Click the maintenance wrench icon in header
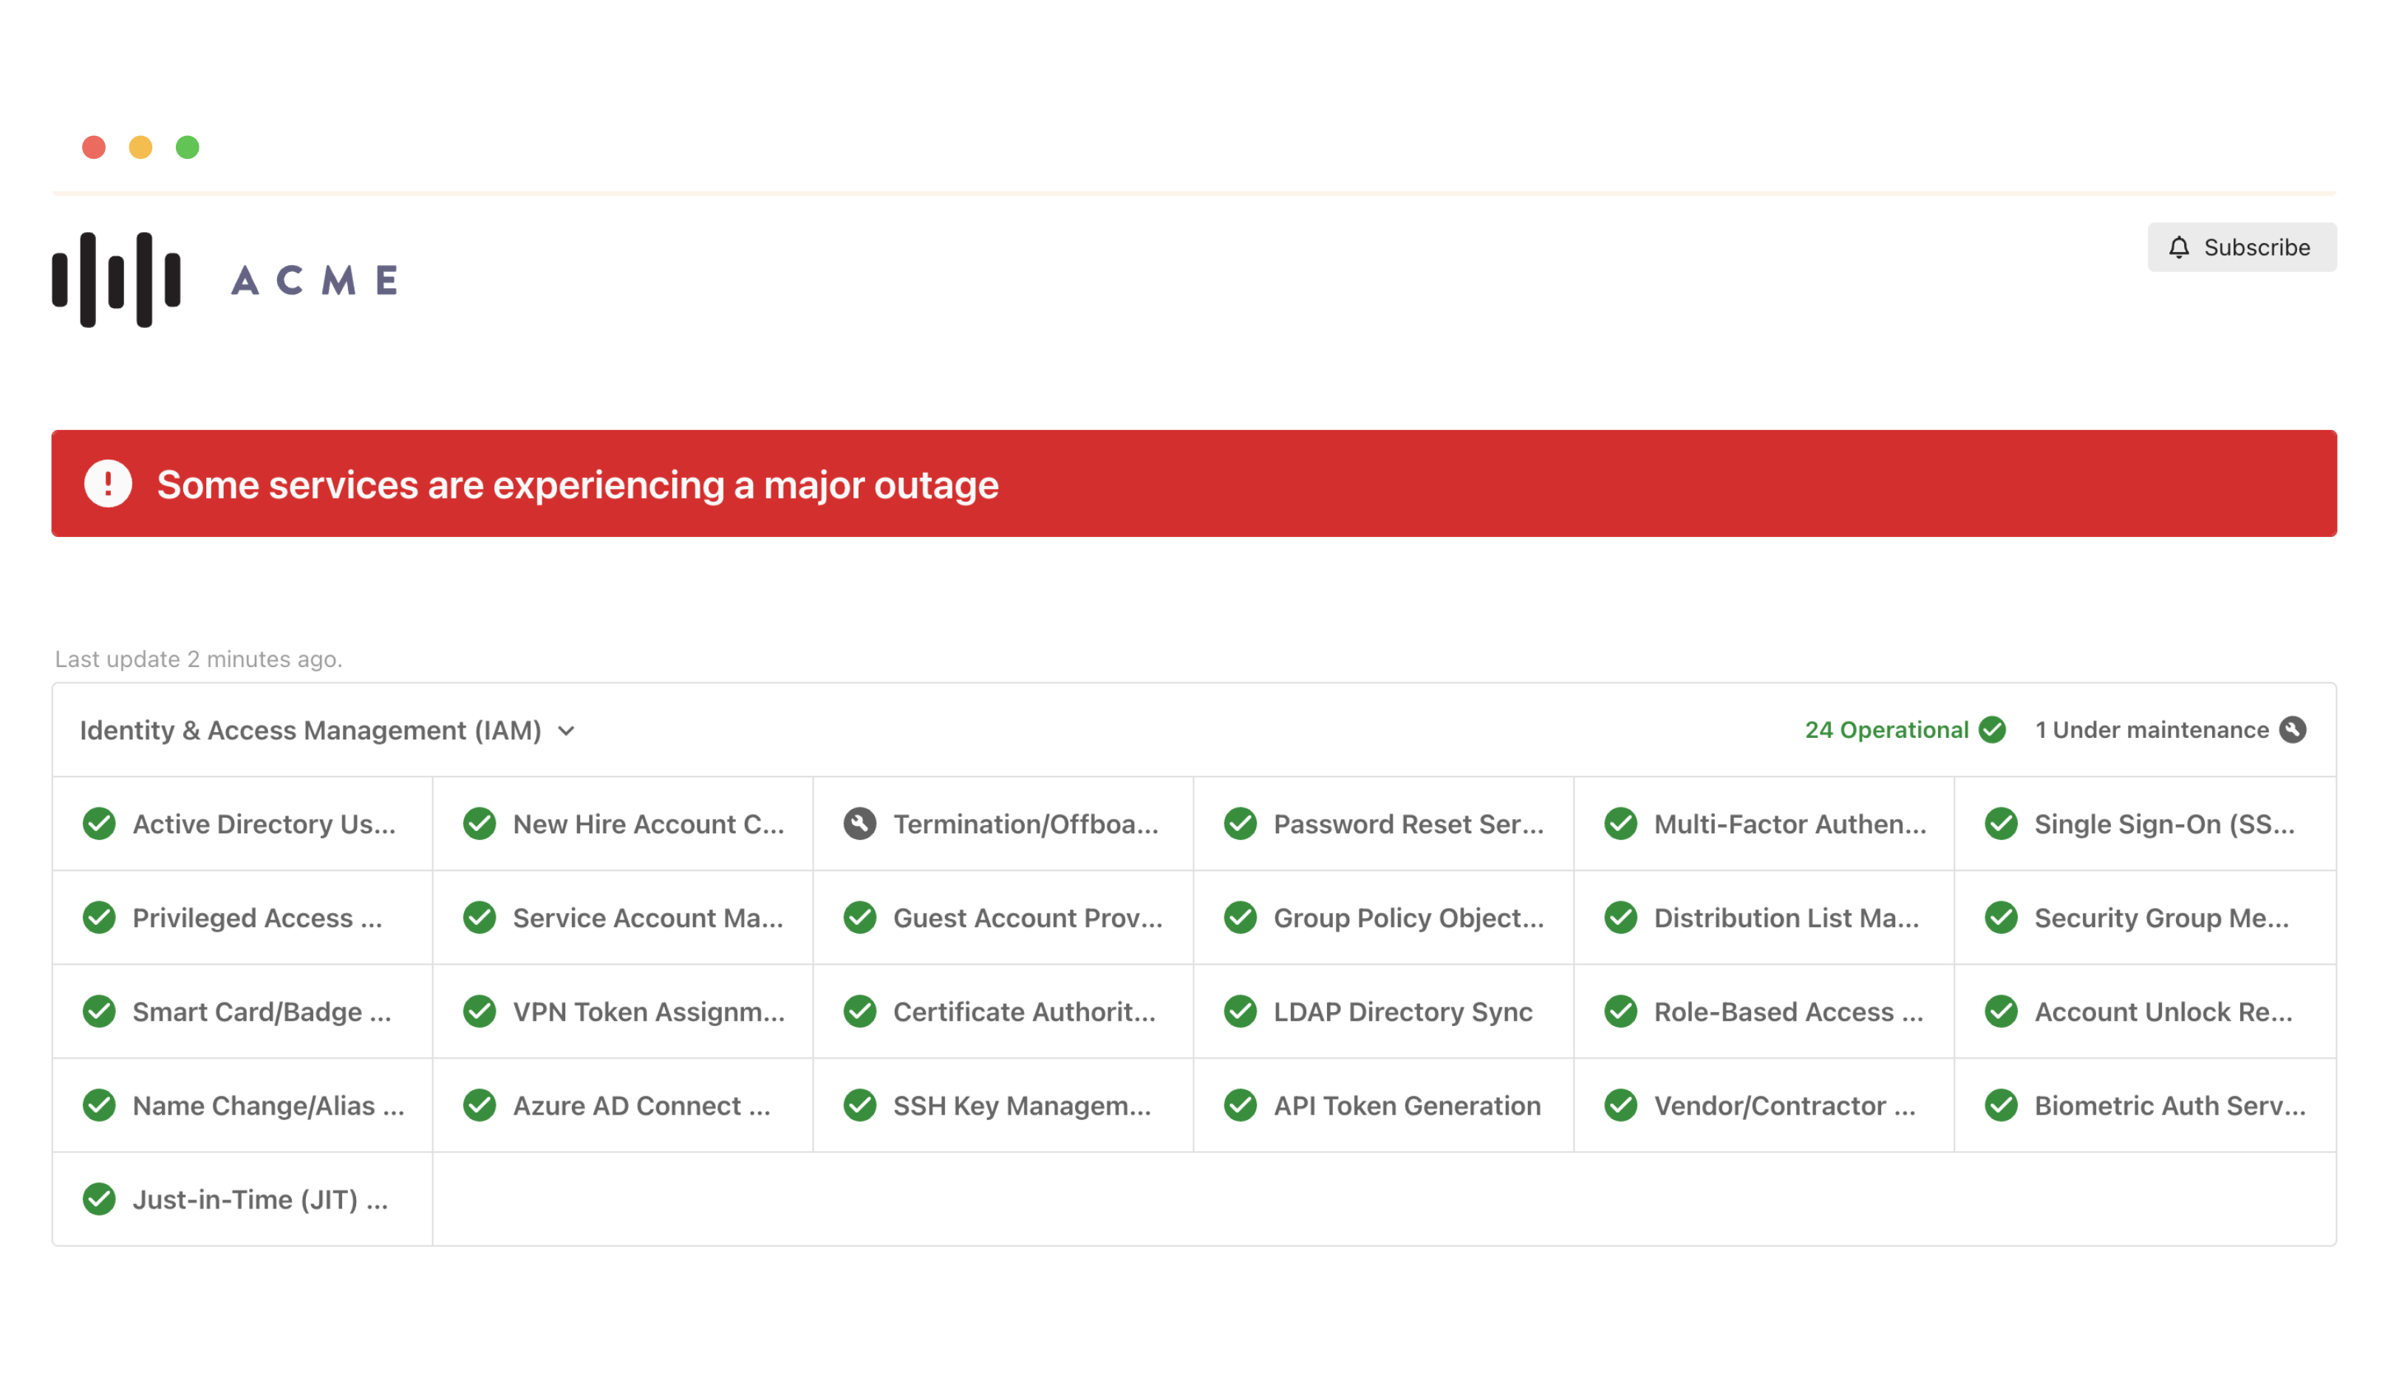Image resolution: width=2388 pixels, height=1374 pixels. click(2293, 729)
